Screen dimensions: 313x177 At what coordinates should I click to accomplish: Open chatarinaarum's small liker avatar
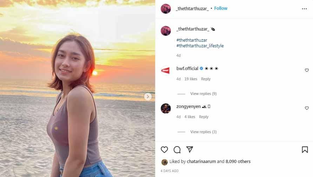164,162
